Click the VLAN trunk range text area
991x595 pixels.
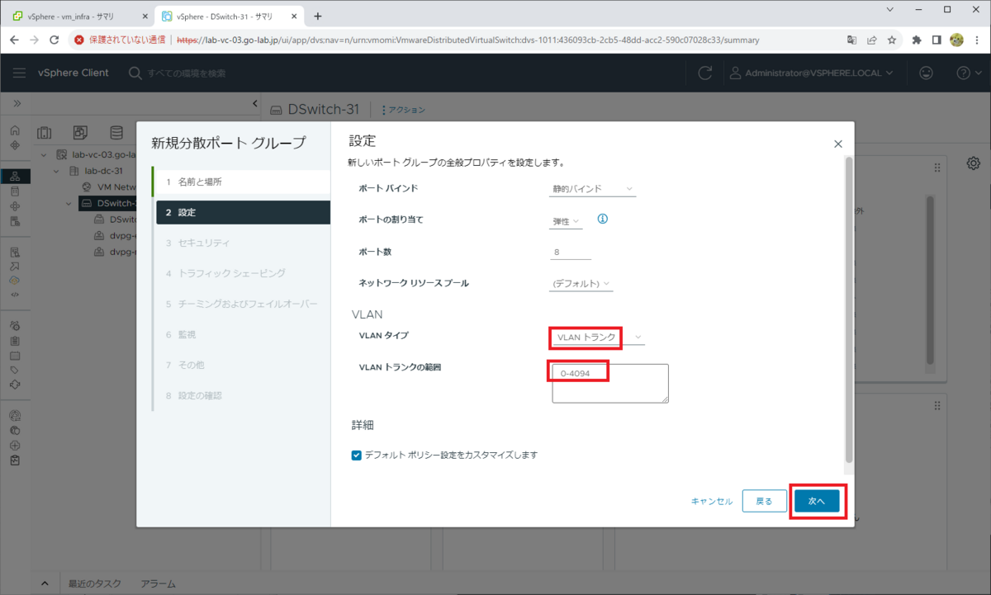coord(610,383)
